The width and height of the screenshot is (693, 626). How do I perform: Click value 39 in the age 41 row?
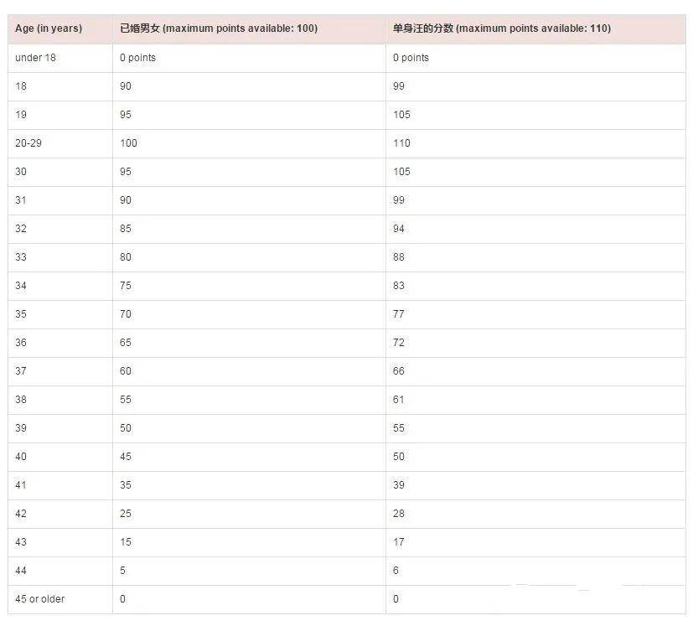398,485
